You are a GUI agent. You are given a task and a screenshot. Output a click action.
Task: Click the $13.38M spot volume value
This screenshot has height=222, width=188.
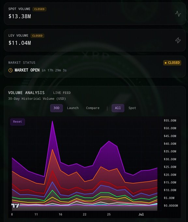tap(20, 16)
